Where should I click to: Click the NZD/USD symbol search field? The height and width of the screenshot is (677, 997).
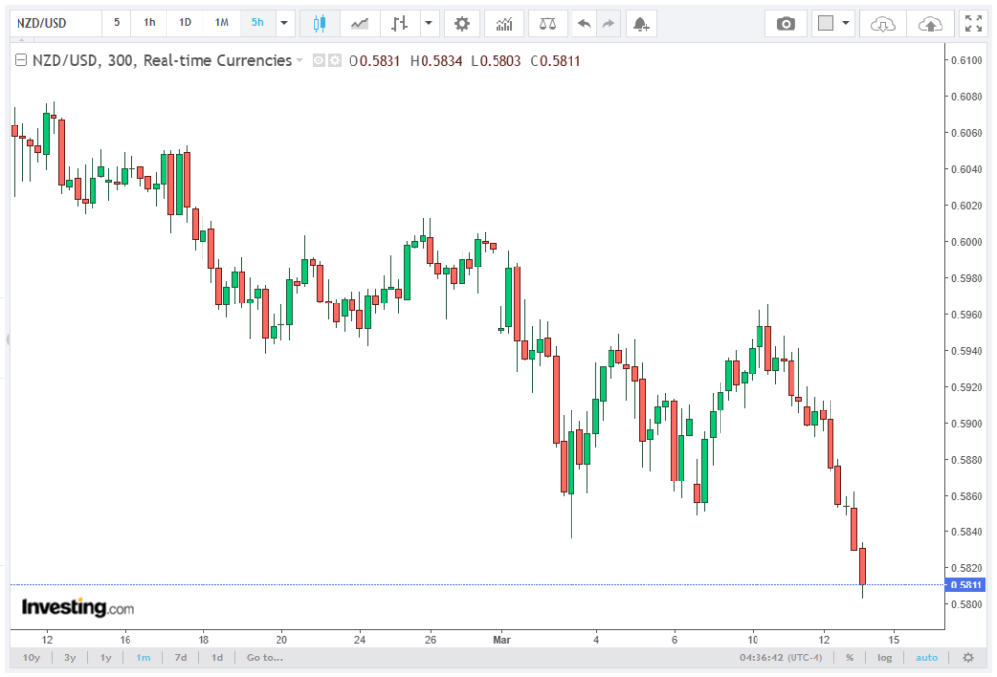[x=54, y=22]
